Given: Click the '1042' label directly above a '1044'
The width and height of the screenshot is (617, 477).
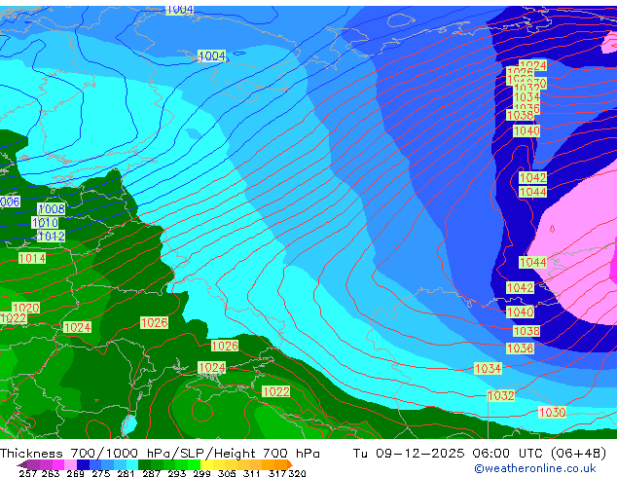Looking at the screenshot, I should coord(532,178).
